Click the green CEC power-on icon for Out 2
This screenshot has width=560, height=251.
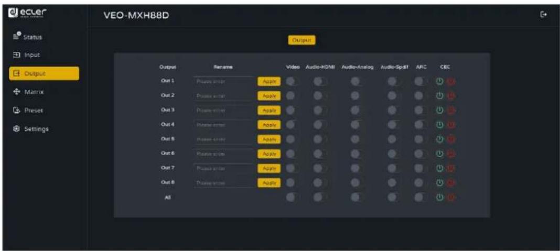coord(440,96)
